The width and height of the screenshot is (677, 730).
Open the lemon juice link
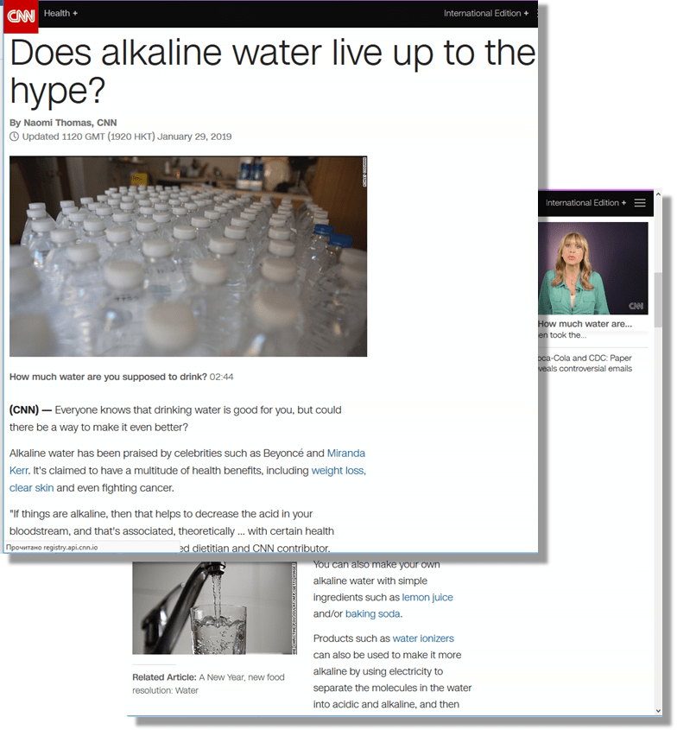[427, 597]
